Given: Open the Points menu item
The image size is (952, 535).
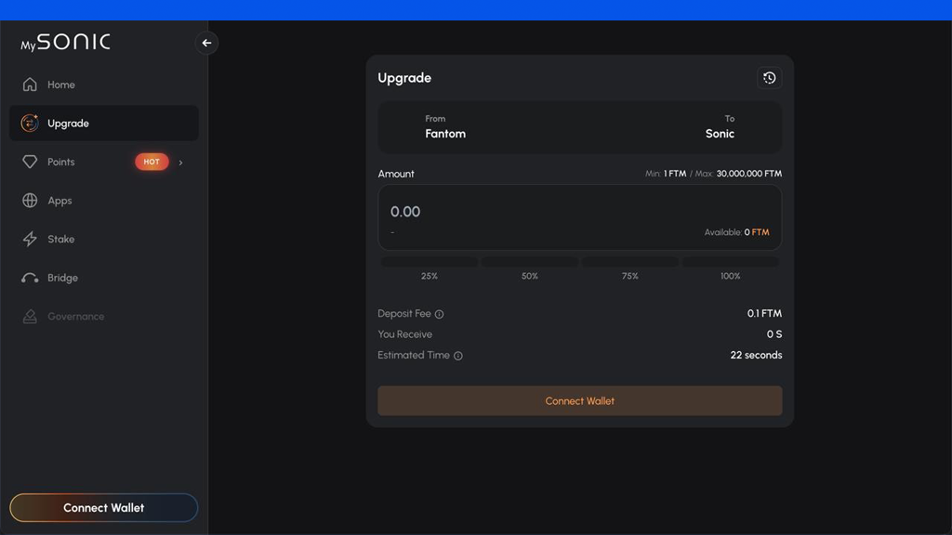Looking at the screenshot, I should [104, 162].
